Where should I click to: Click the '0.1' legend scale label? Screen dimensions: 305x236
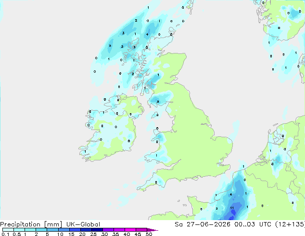(x=5, y=234)
